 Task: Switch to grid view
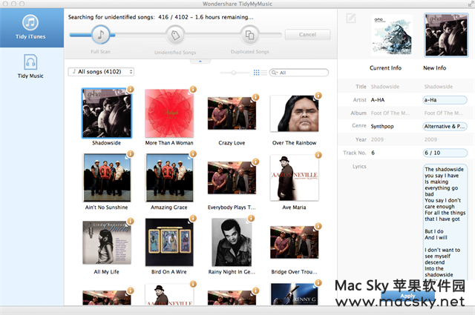(x=256, y=73)
